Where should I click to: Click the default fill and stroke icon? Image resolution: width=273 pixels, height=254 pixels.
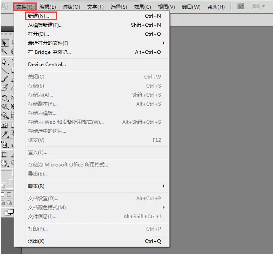coord(3,186)
